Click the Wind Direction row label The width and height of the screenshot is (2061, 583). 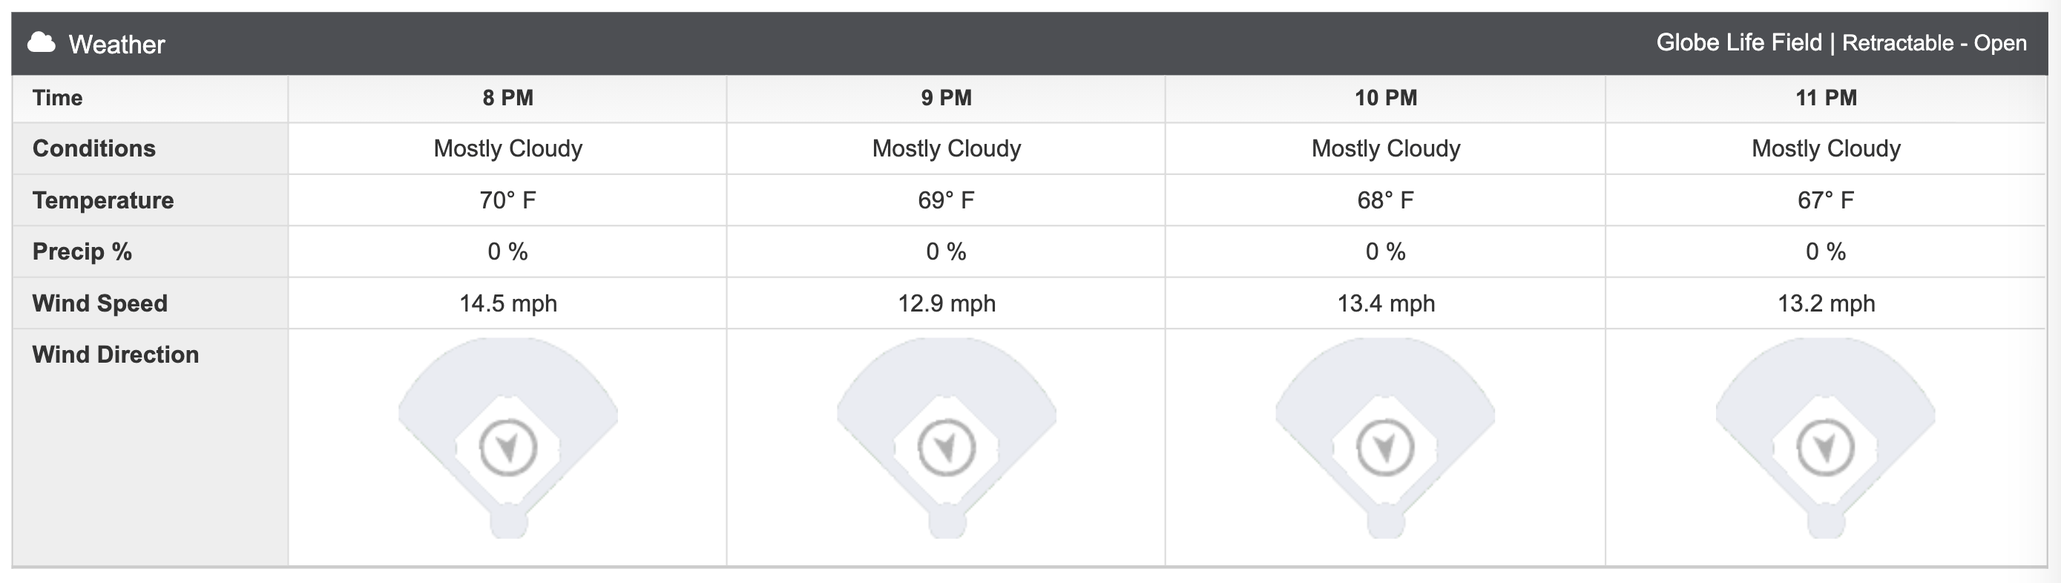115,355
